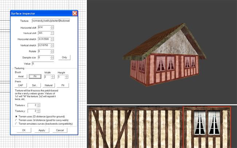The width and height of the screenshot is (237, 148).
Task: Select the window texture thumbnail
Action: 207,127
